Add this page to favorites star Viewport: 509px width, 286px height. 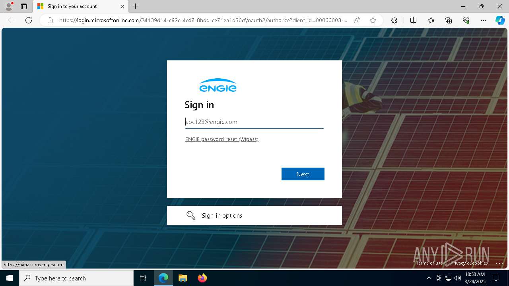(x=373, y=20)
